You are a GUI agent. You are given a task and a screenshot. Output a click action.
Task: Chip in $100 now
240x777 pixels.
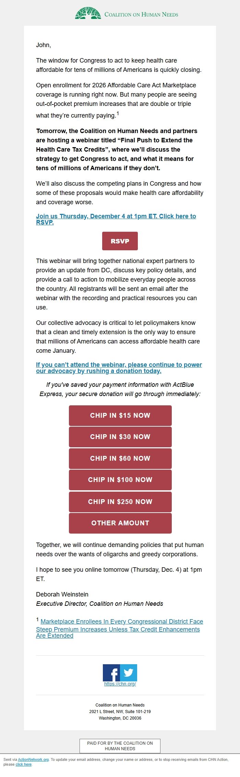pyautogui.click(x=120, y=480)
